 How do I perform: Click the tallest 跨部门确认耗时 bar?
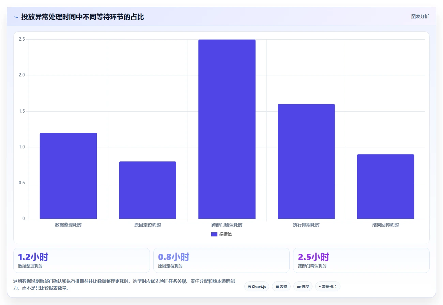[x=227, y=129]
